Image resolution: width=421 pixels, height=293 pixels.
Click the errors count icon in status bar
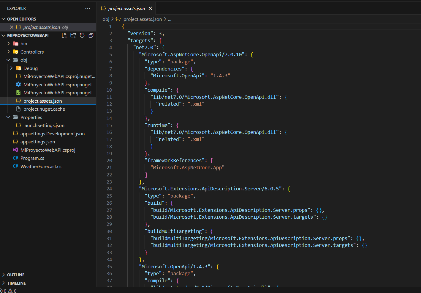(1, 291)
